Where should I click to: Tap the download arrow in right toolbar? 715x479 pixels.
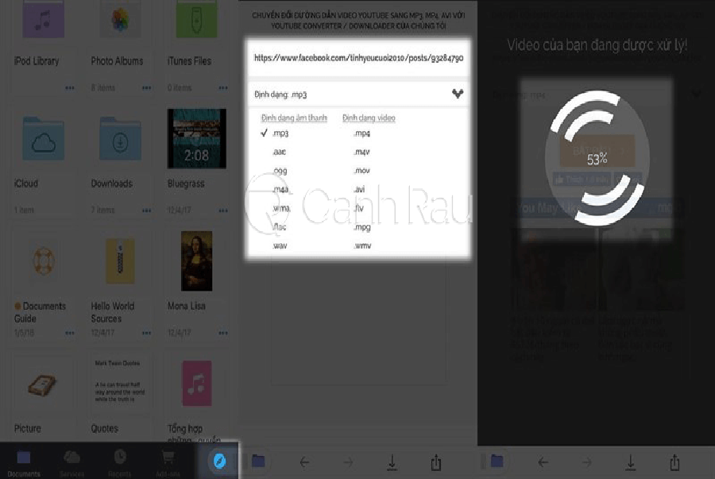630,462
